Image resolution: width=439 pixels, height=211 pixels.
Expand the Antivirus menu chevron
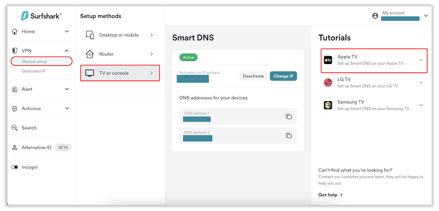pyautogui.click(x=67, y=109)
